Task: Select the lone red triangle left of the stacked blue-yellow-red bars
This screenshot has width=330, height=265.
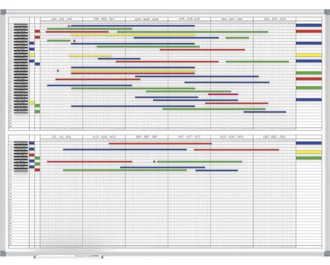Action: click(58, 71)
